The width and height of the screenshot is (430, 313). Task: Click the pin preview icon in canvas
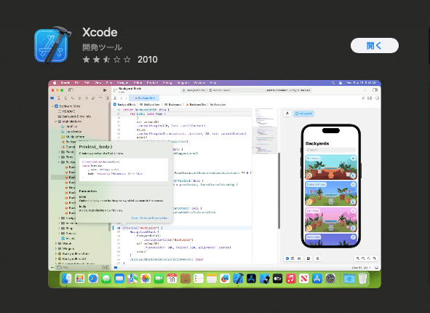coord(287,114)
